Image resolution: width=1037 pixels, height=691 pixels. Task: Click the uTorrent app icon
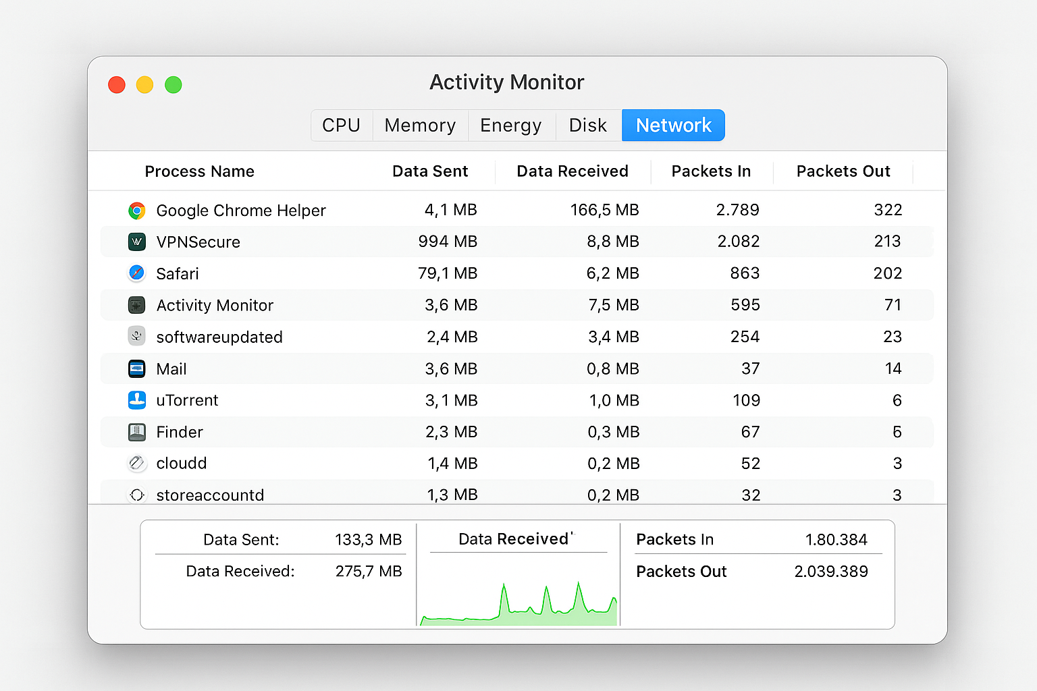pos(137,400)
